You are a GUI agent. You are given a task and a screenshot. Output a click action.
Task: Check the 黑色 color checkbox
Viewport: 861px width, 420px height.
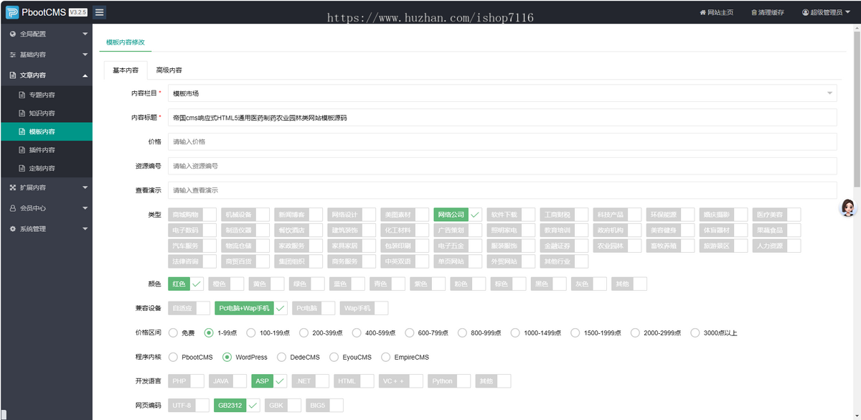[x=549, y=284]
